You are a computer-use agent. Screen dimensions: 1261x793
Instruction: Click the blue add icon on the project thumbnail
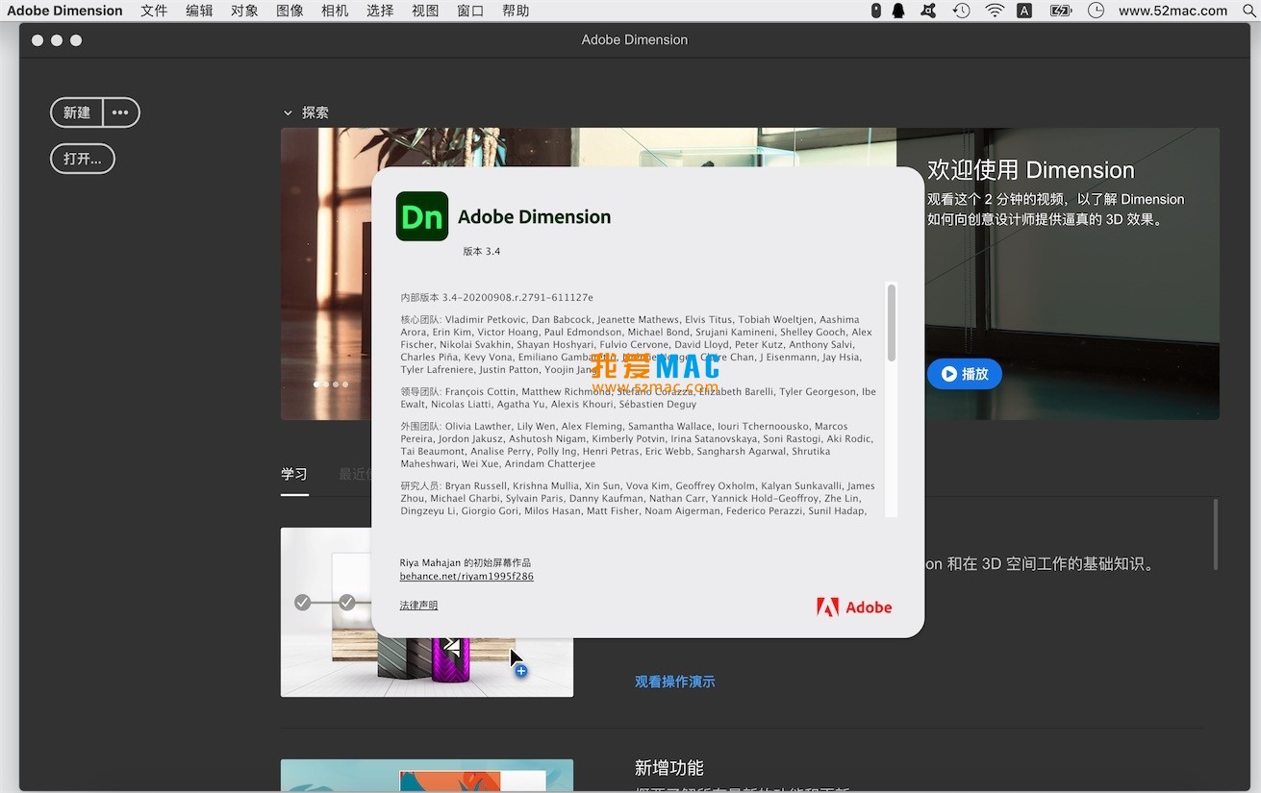520,673
